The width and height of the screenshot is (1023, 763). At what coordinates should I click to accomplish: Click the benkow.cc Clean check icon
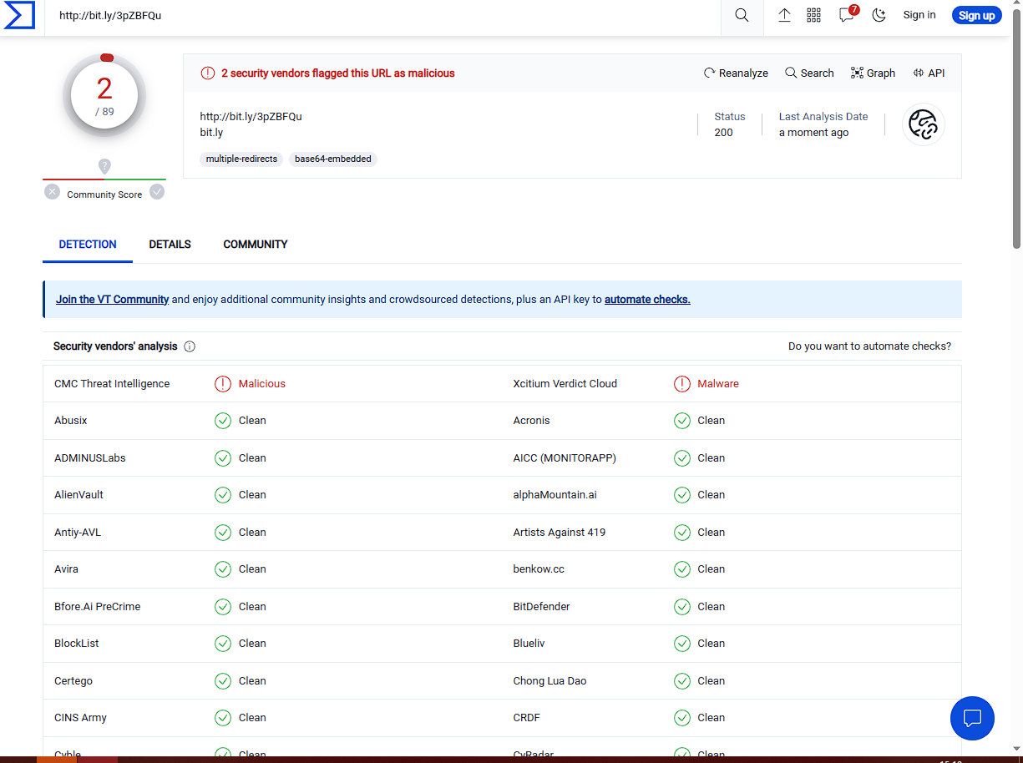(682, 569)
